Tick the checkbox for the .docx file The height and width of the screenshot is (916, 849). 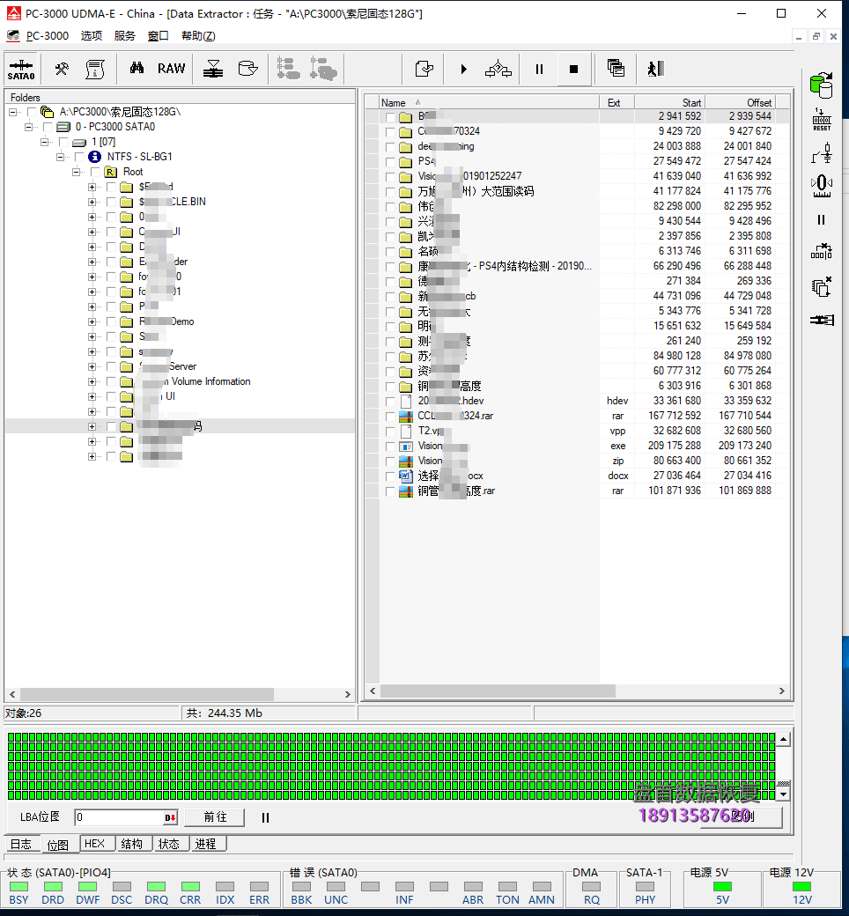click(390, 476)
